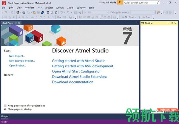179x124 pixels.
Task: Expand toolbar options after No Tool
Action: pyautogui.click(x=153, y=18)
